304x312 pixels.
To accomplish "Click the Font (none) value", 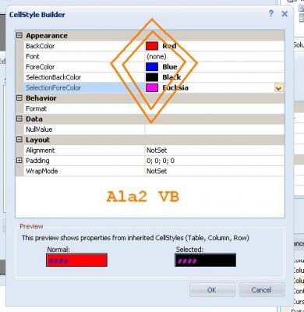I will [157, 56].
